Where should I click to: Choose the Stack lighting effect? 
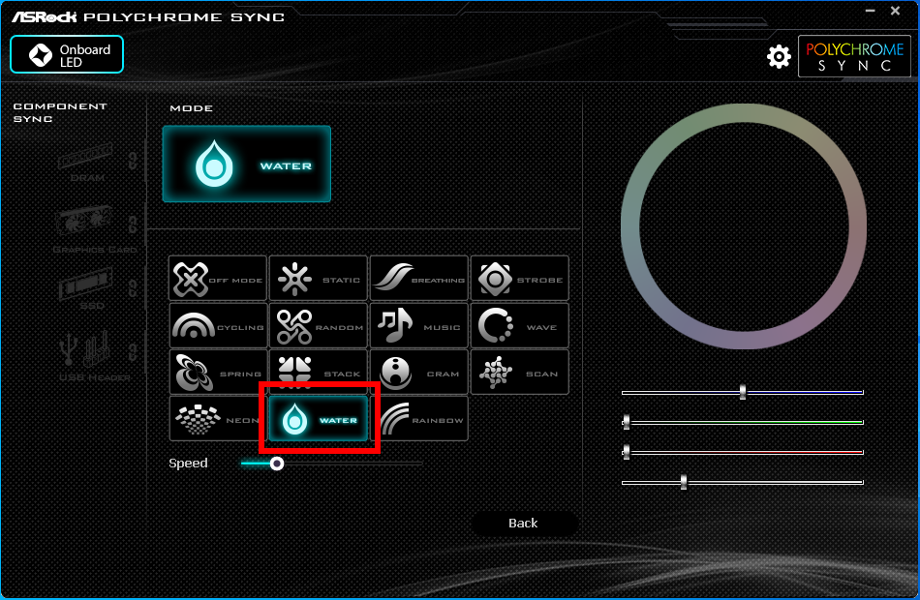[318, 373]
